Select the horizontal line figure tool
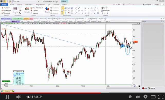This screenshot has height=100, width=165. [x=79, y=13]
